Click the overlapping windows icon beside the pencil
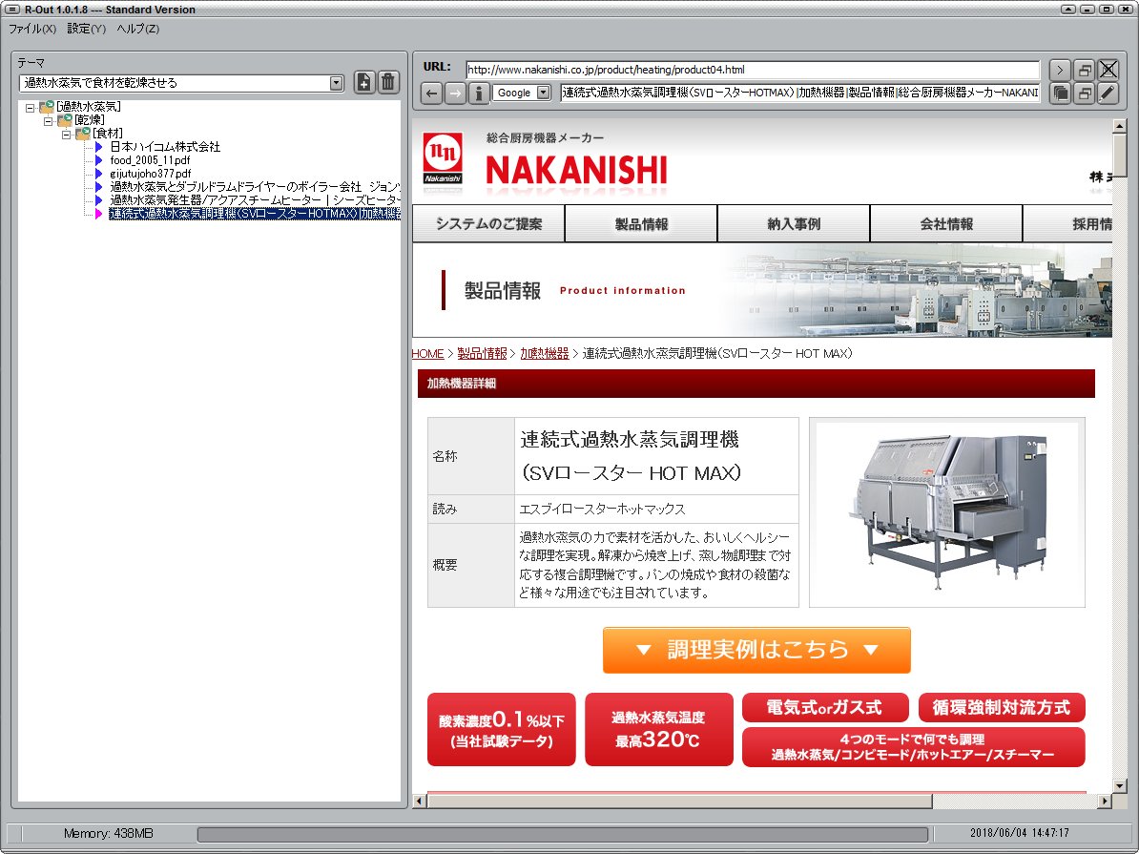This screenshot has width=1139, height=854. coord(1084,93)
